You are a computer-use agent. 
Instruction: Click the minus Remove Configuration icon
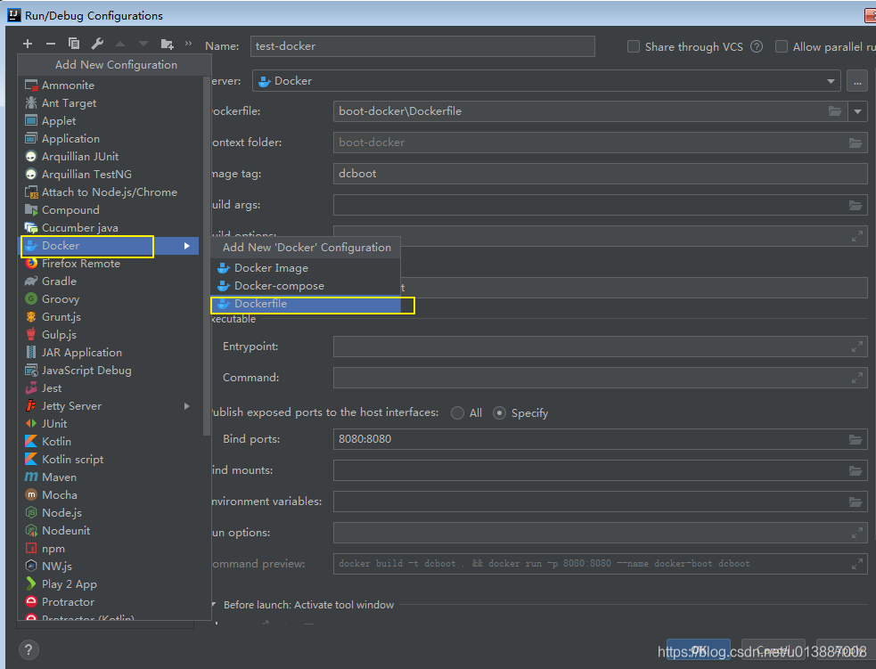point(50,44)
